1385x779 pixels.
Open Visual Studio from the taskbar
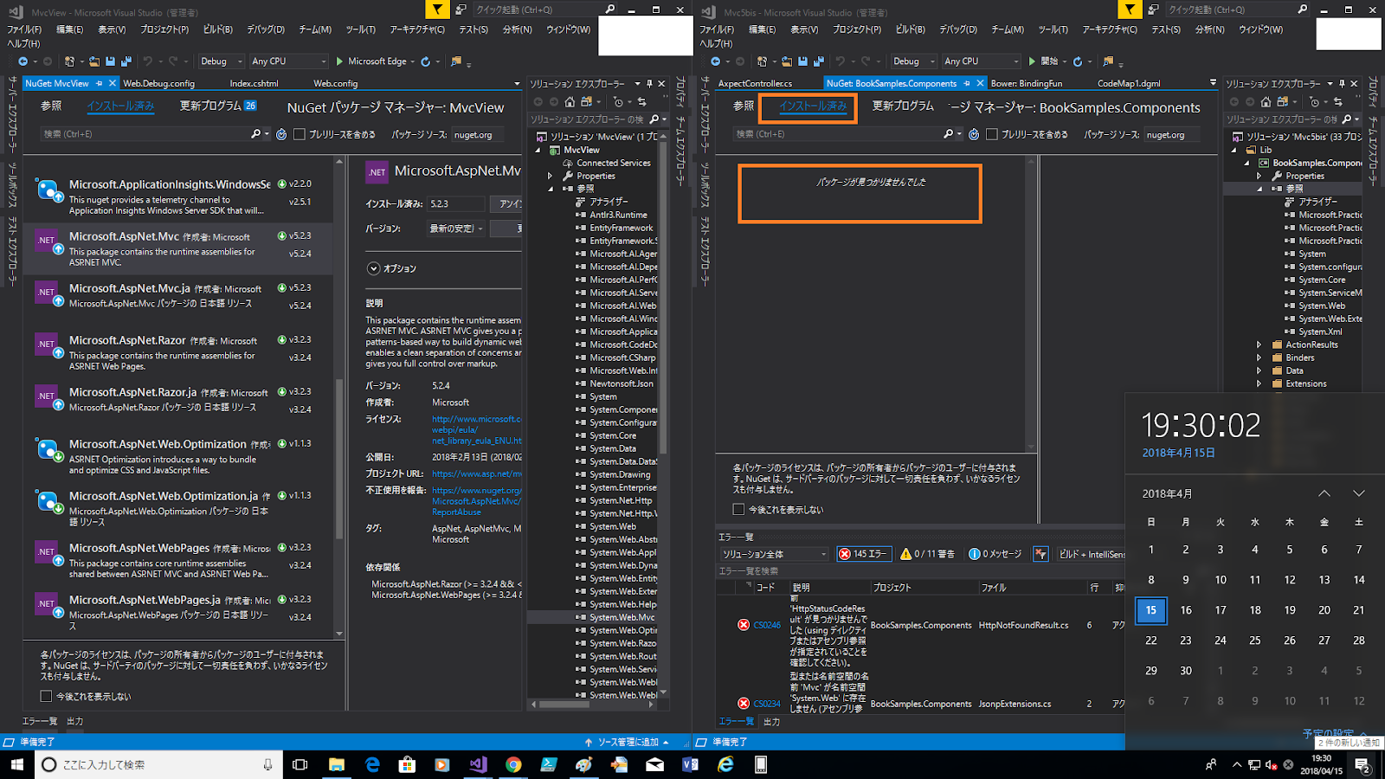478,764
